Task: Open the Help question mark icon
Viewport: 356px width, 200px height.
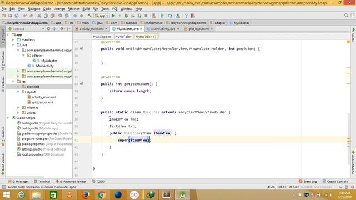Action: tap(186, 16)
